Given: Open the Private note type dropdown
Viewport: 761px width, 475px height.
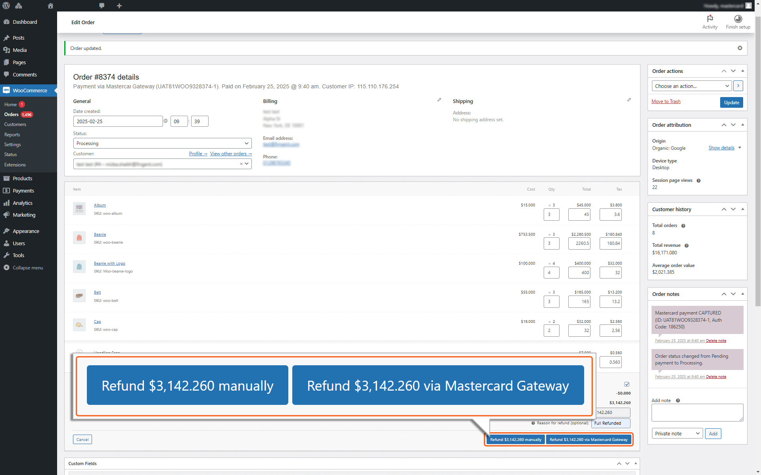Looking at the screenshot, I should [x=677, y=433].
